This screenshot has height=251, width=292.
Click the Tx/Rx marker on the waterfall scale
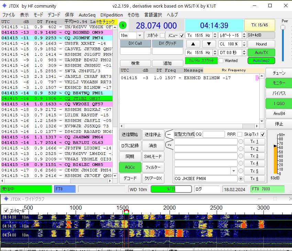pos(126,212)
